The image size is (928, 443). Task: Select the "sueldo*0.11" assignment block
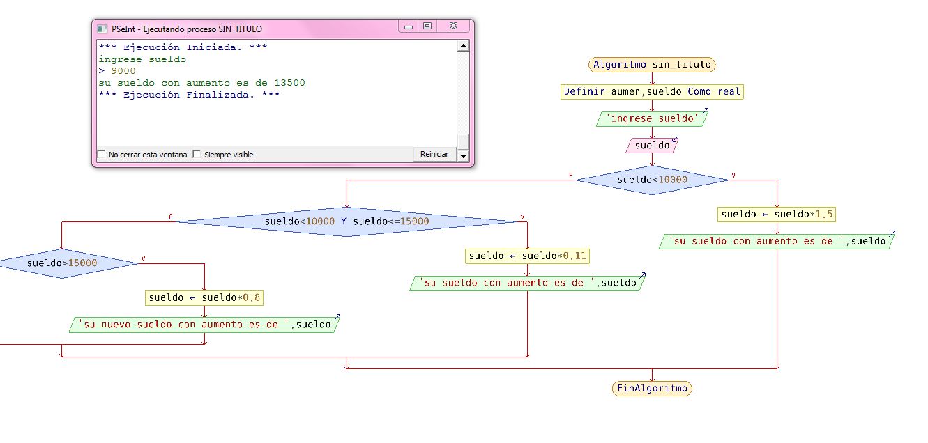point(528,256)
